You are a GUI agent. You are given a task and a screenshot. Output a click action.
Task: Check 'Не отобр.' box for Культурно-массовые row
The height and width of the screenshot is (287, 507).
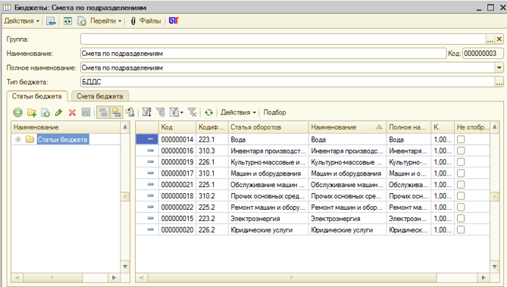click(x=461, y=162)
